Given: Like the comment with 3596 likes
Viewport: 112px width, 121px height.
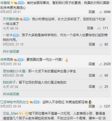Looking at the screenshot, I should point(101,12).
